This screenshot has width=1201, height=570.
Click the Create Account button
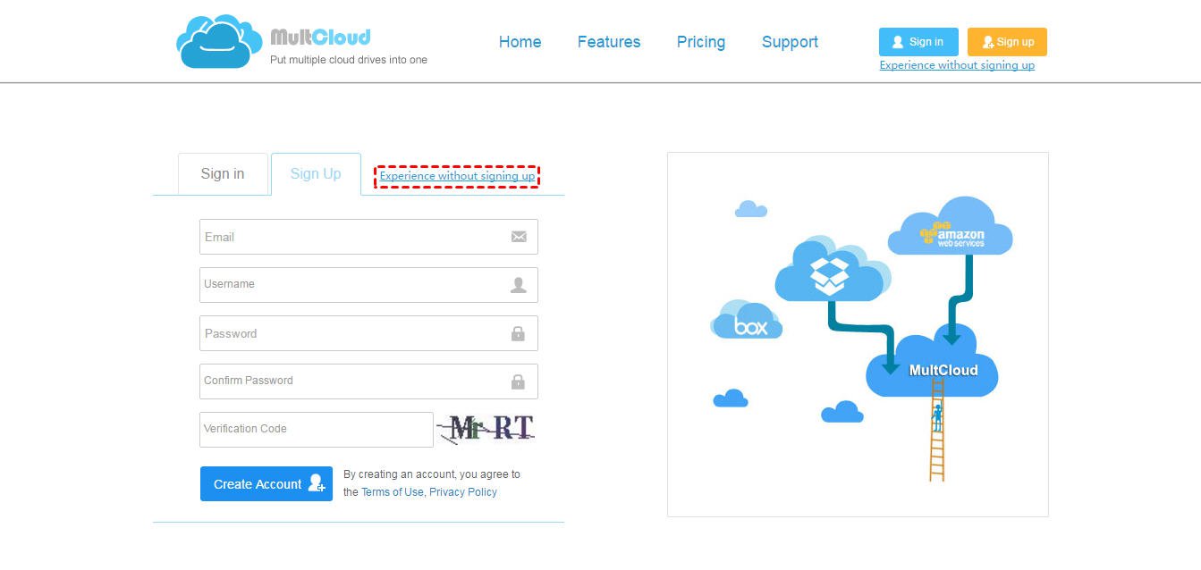[266, 484]
